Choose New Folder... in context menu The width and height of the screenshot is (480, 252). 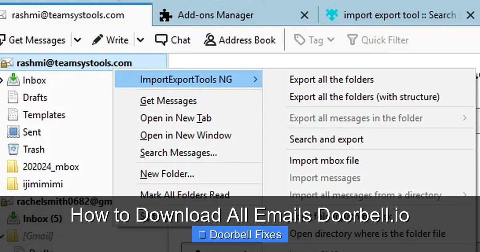click(x=167, y=174)
